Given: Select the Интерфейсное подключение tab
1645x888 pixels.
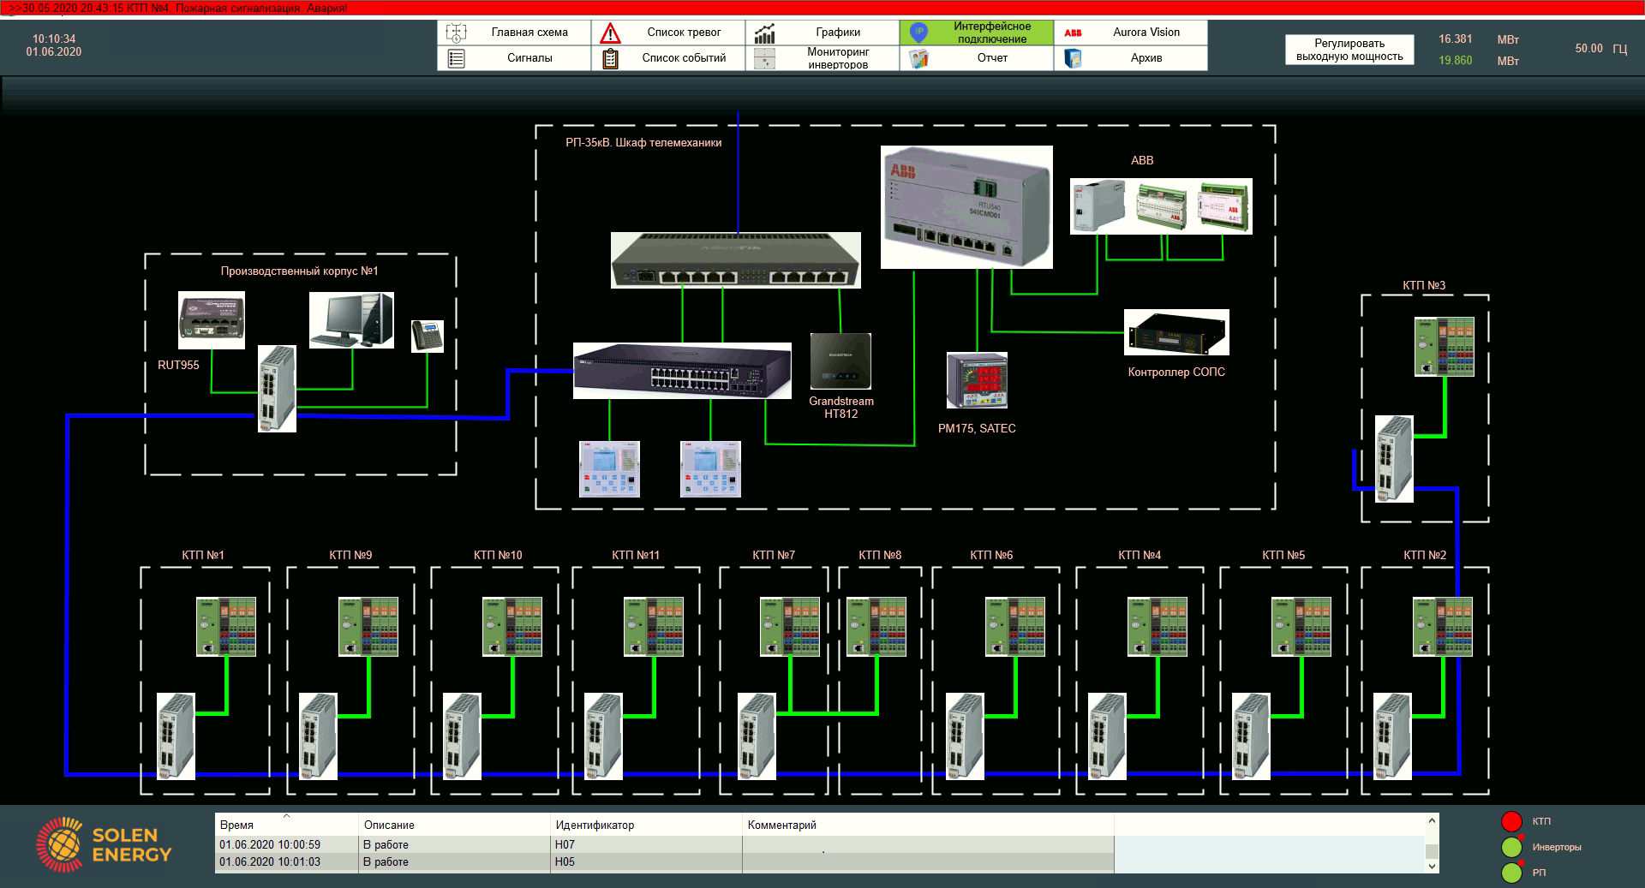Looking at the screenshot, I should coord(991,33).
